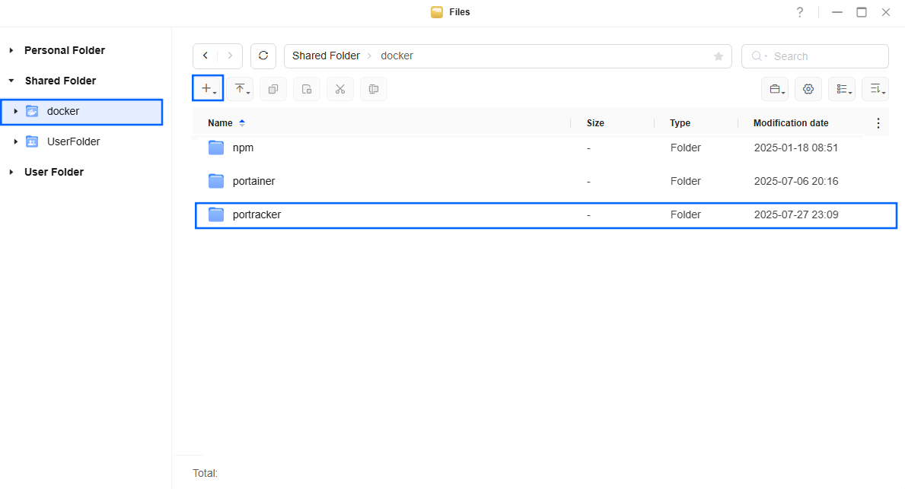Open the help question mark
Screen dimensions: 905x489
[799, 12]
